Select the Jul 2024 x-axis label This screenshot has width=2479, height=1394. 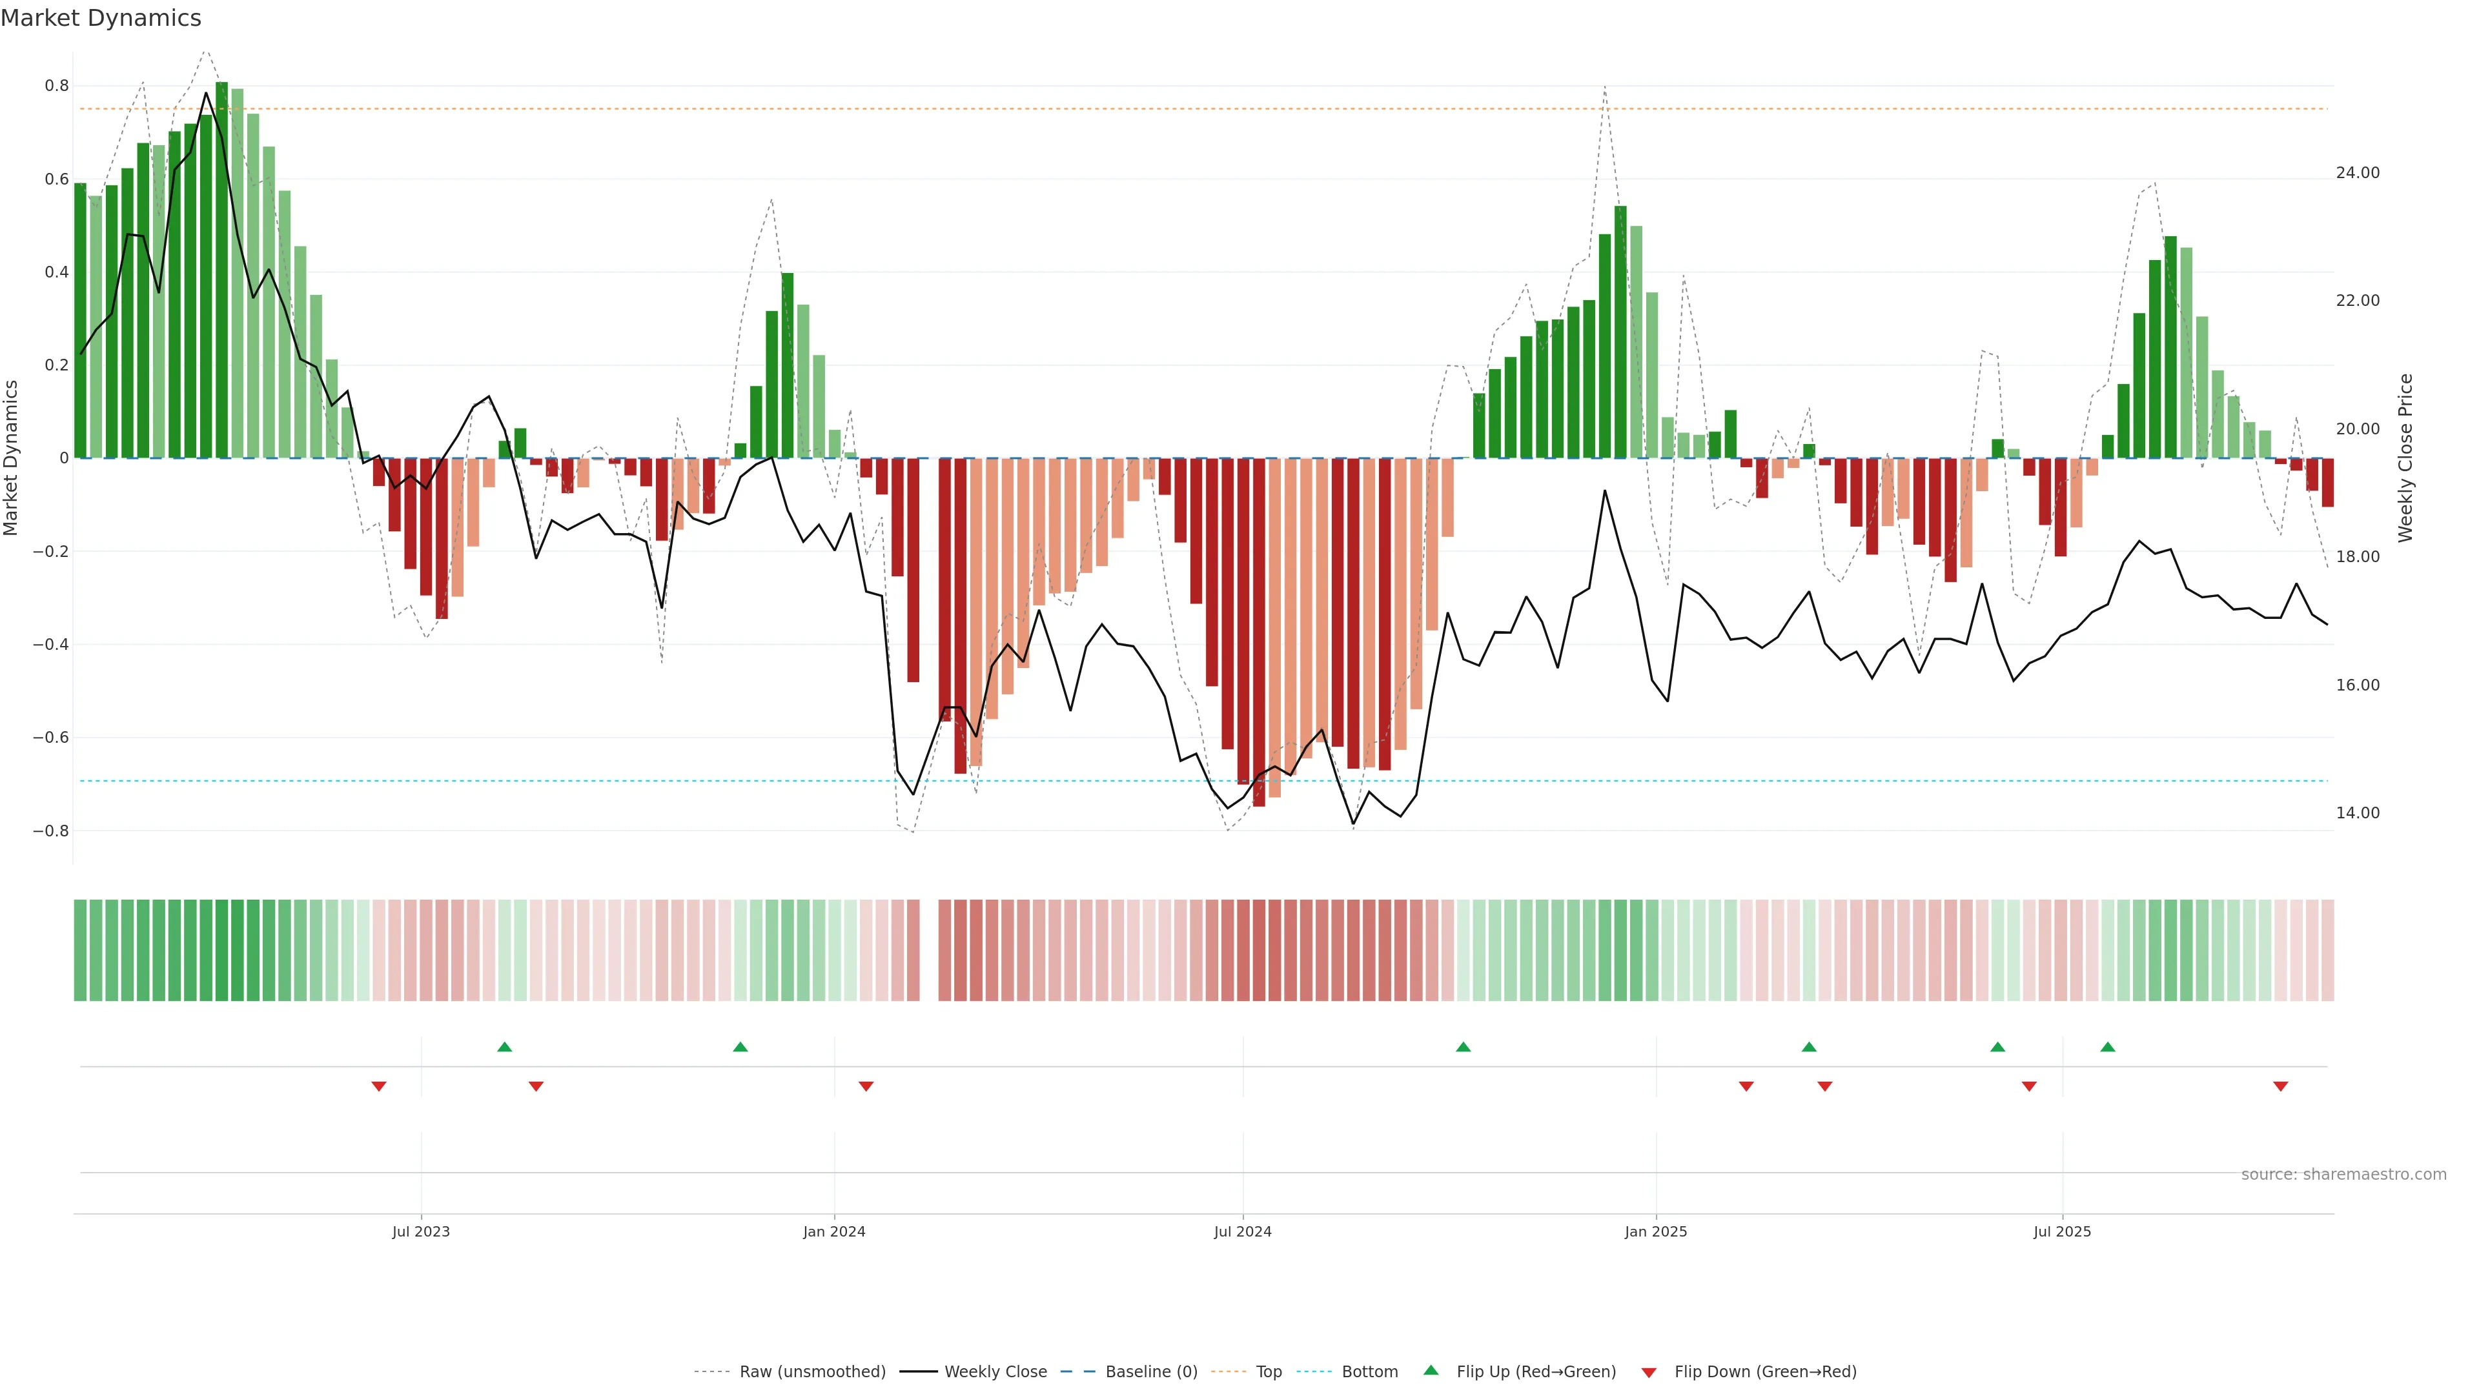pos(1242,1231)
